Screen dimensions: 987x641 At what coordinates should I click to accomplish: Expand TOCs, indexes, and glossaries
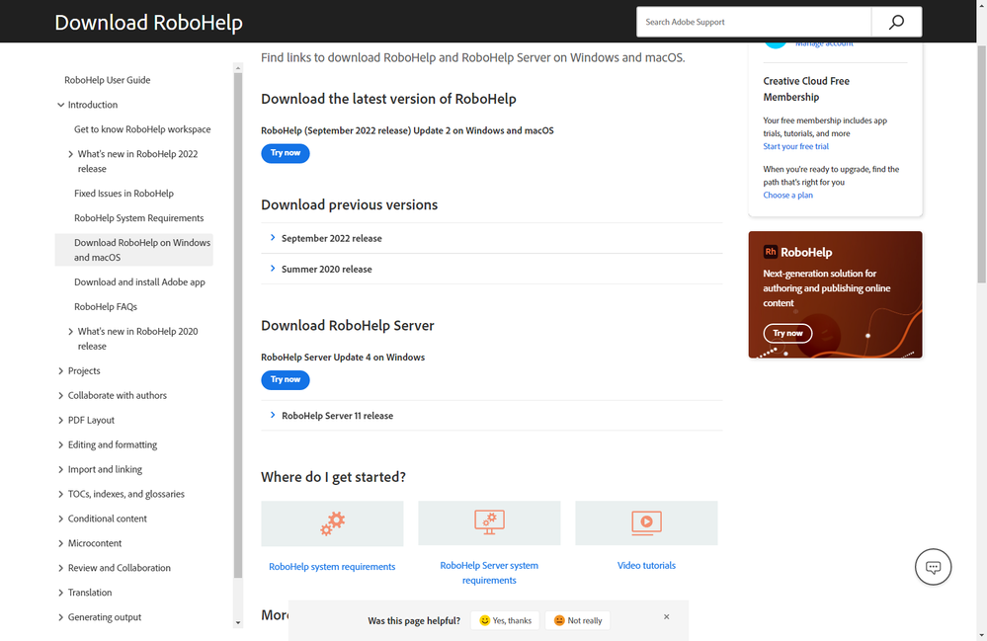click(x=61, y=495)
